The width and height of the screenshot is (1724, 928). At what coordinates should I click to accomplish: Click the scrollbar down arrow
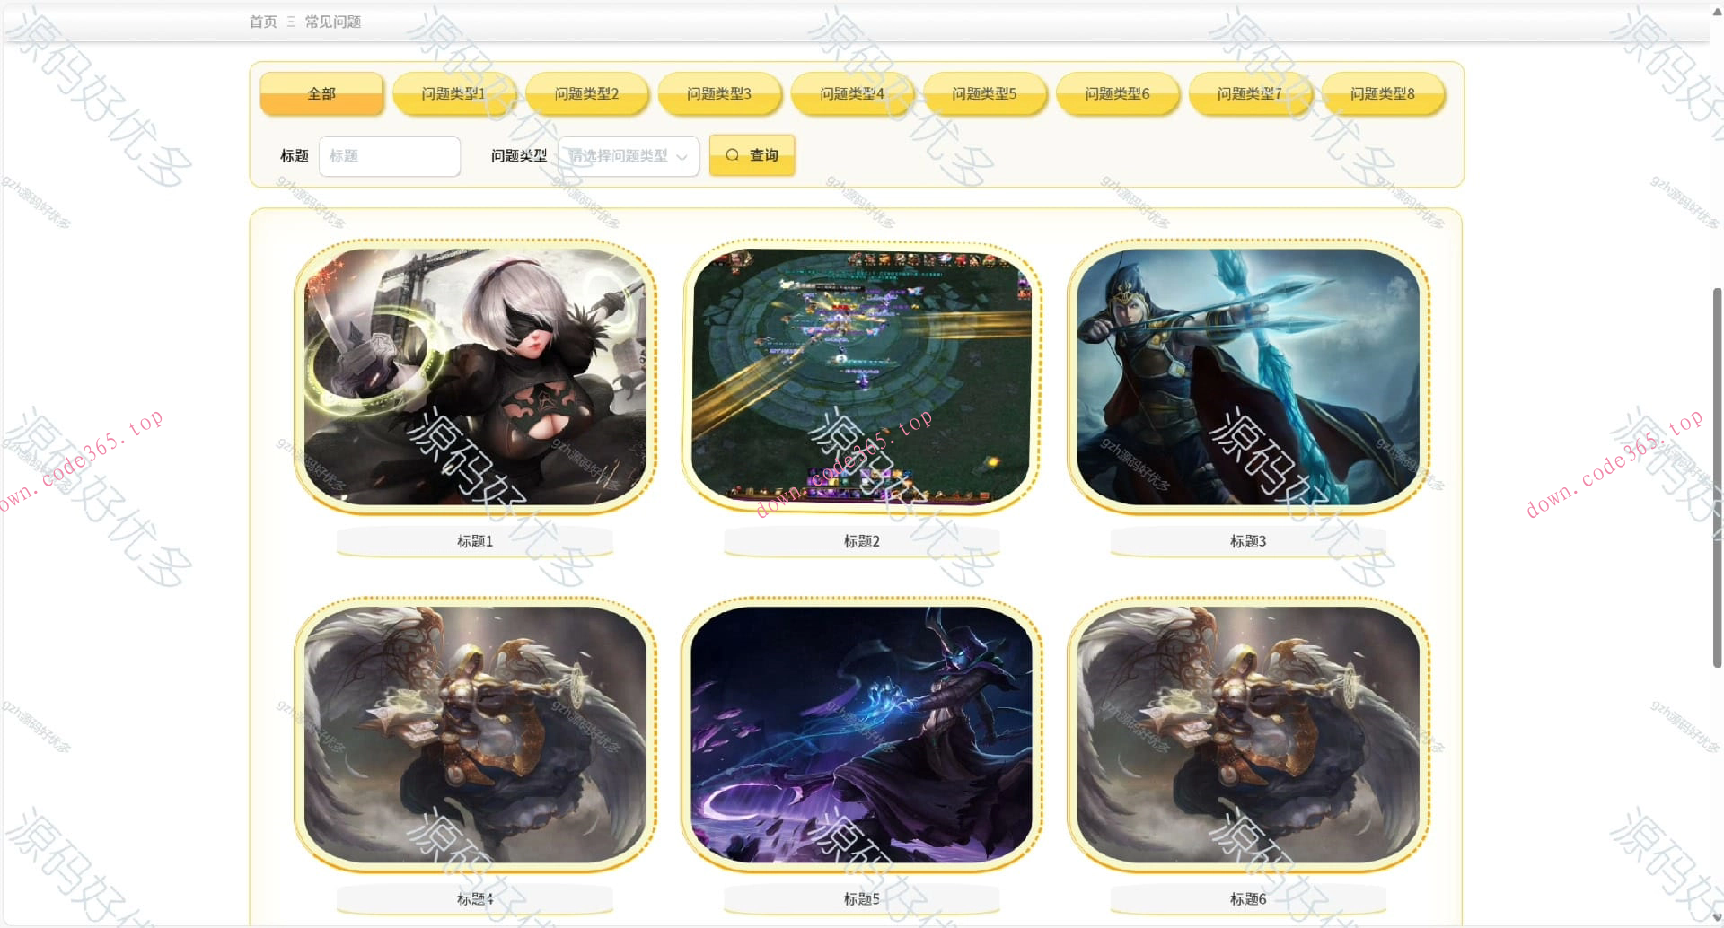(x=1717, y=917)
